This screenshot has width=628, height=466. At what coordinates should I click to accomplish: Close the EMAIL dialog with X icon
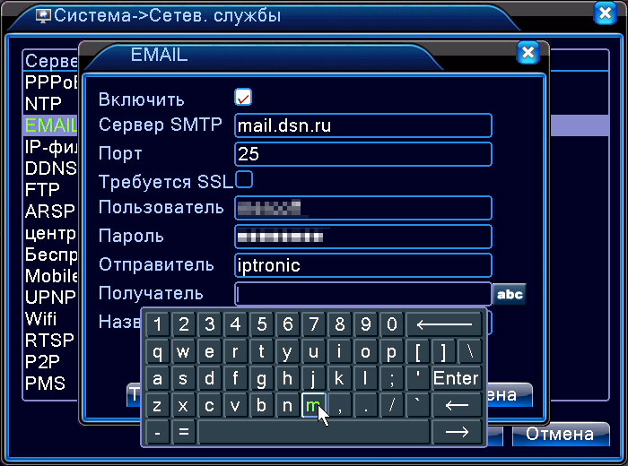point(528,53)
